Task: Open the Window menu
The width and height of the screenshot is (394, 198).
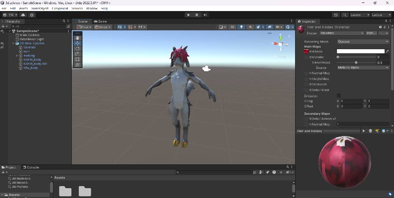Action: [92, 8]
